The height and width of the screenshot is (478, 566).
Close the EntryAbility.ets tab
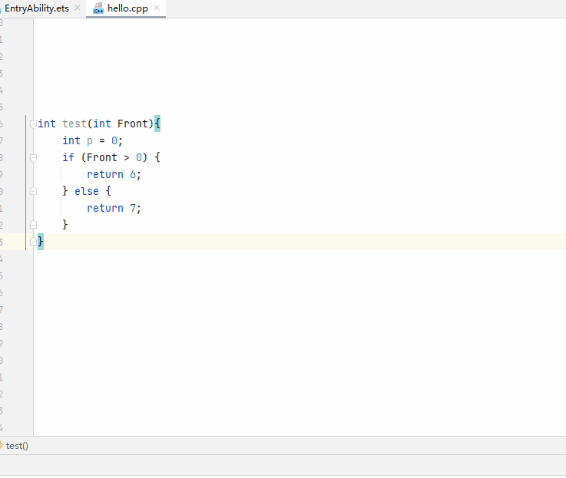click(77, 8)
